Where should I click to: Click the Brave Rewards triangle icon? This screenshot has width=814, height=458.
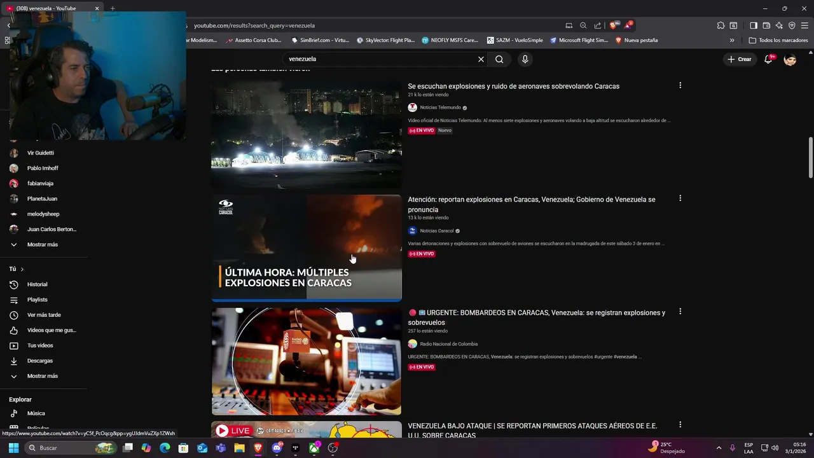[x=628, y=25]
